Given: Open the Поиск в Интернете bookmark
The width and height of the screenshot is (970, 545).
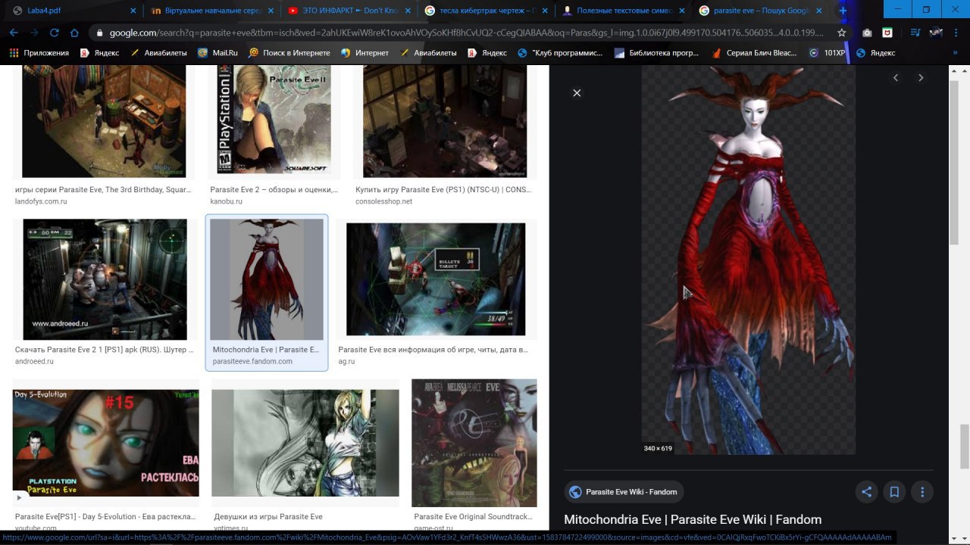Looking at the screenshot, I should coord(289,53).
